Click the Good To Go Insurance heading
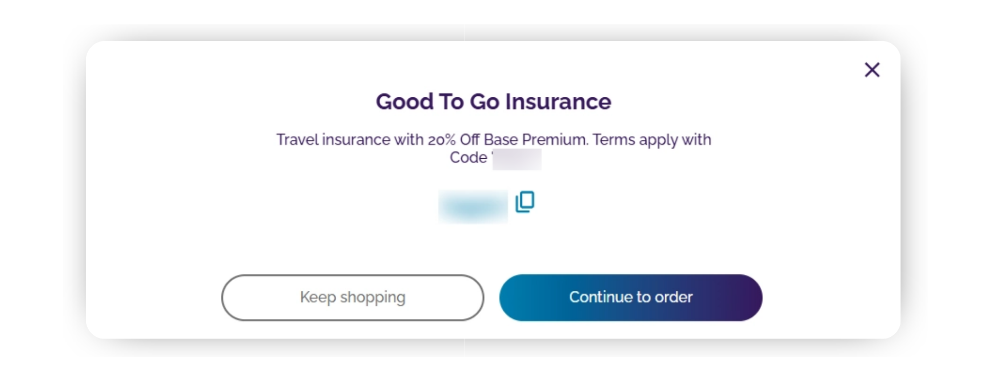The image size is (984, 381). coord(493,101)
